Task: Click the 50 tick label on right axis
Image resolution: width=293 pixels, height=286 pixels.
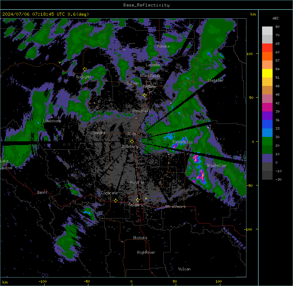Action: (251, 97)
